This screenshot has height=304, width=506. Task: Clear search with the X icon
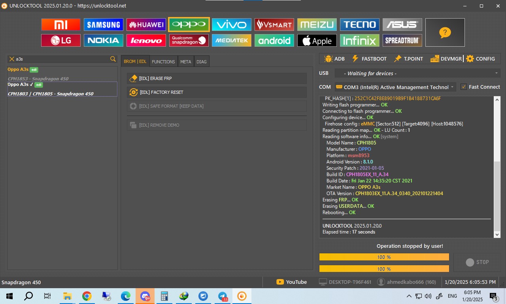(x=11, y=59)
